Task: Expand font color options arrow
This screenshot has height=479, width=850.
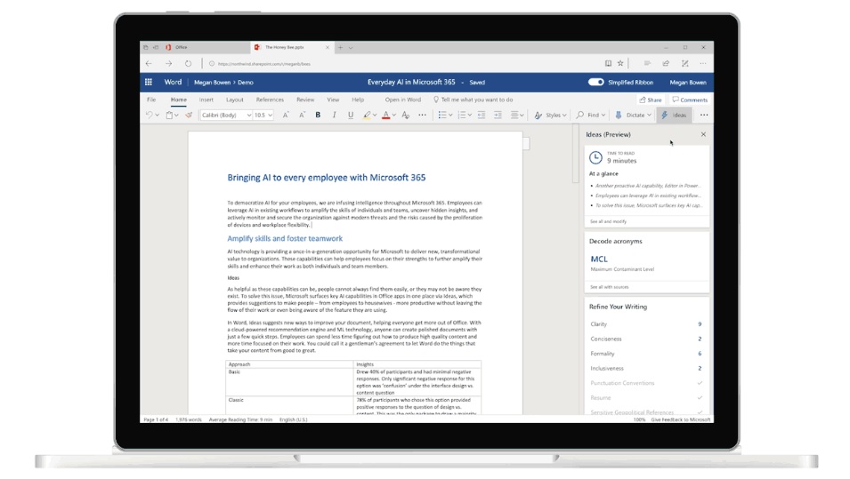Action: tap(394, 116)
